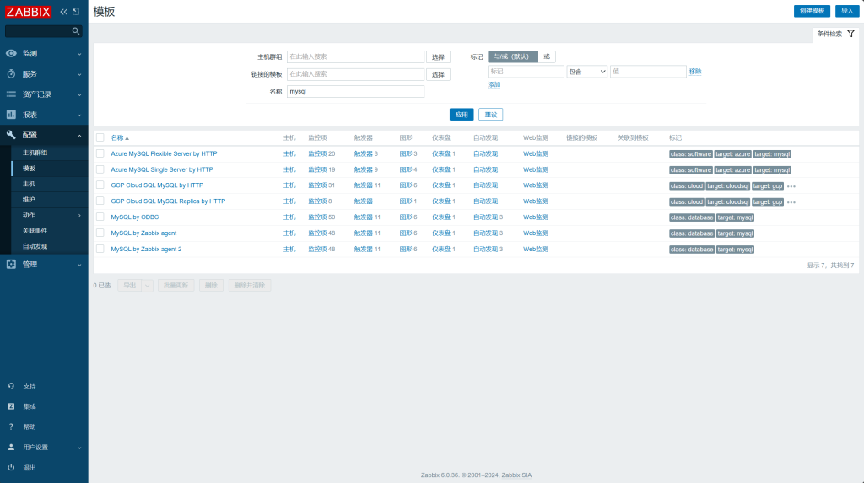
Task: Show more tags for GCP Cloud SQL MySQL by HTTP
Action: 791,186
